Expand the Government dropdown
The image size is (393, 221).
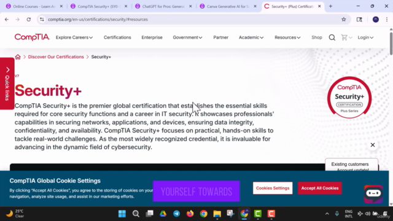(x=187, y=37)
